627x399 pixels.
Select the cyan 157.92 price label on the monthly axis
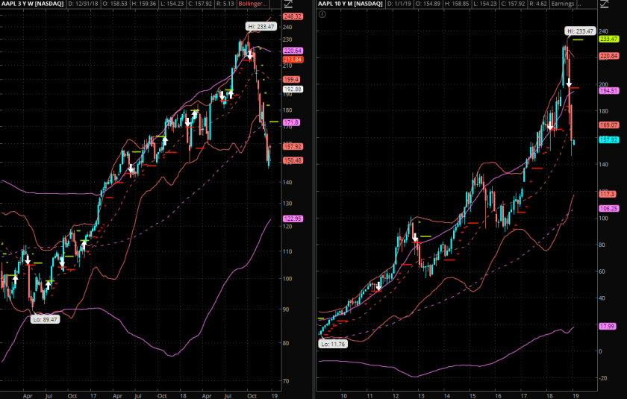pos(610,139)
